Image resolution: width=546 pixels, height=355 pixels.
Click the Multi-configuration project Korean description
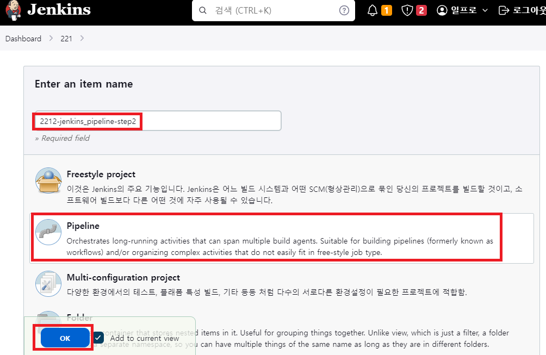pos(266,292)
